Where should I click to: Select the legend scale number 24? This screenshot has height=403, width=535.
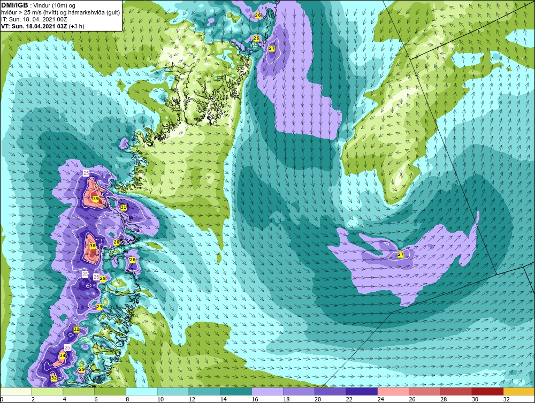pos(380,400)
